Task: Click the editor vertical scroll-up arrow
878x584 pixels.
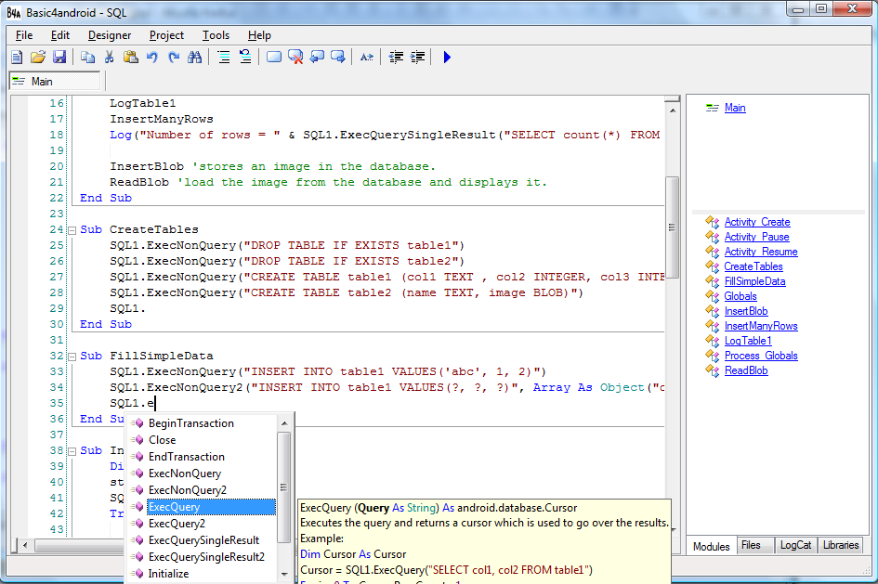Action: pyautogui.click(x=673, y=110)
